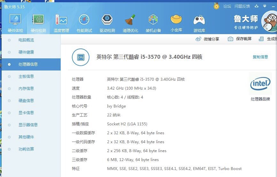Open 游戏库 gamepad icon
277x177 pixels.
199,23
